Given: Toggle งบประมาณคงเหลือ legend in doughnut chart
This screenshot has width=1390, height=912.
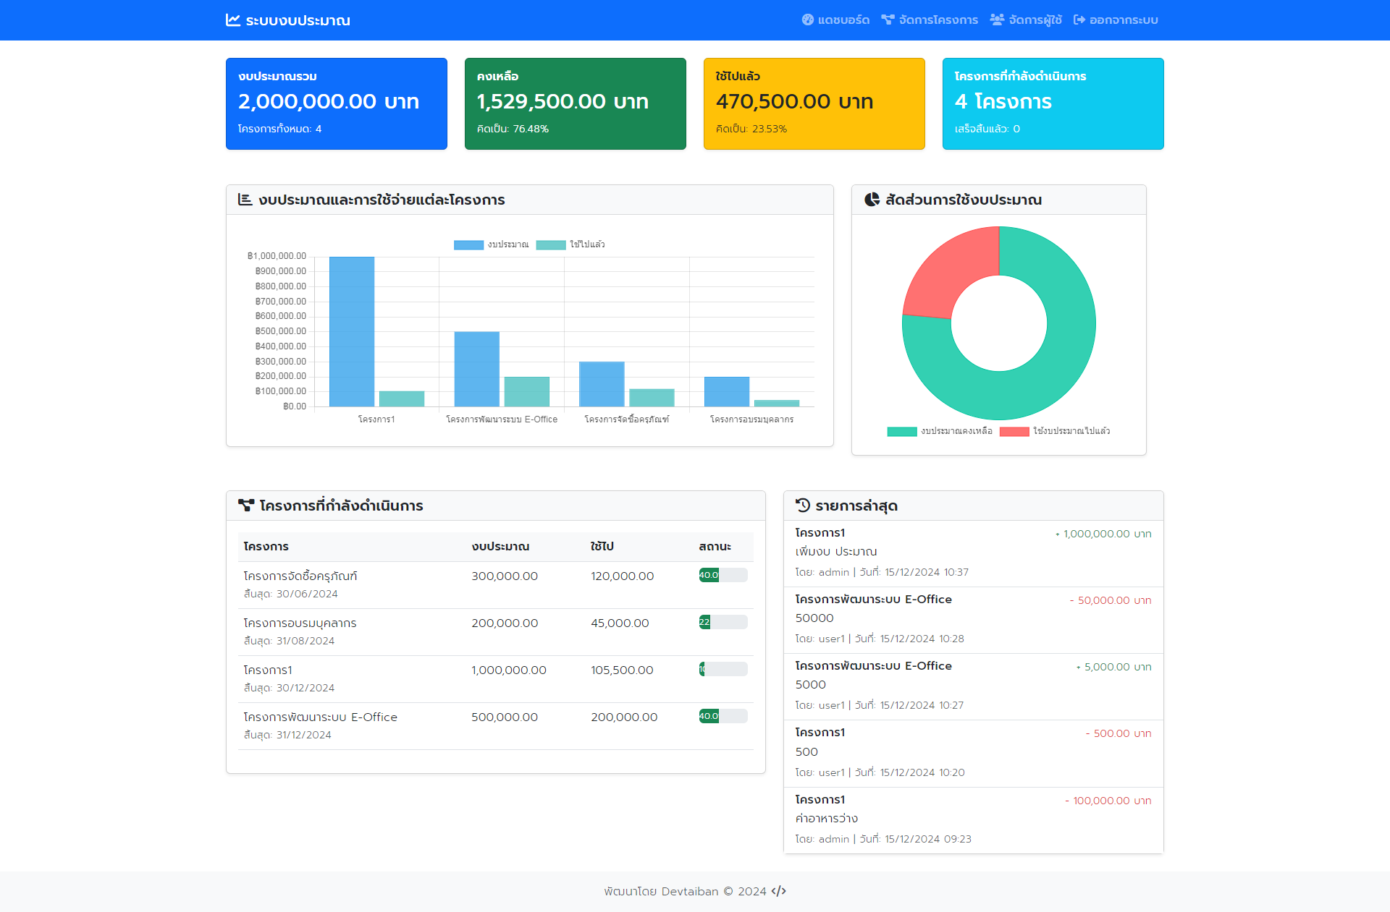Looking at the screenshot, I should [x=940, y=431].
